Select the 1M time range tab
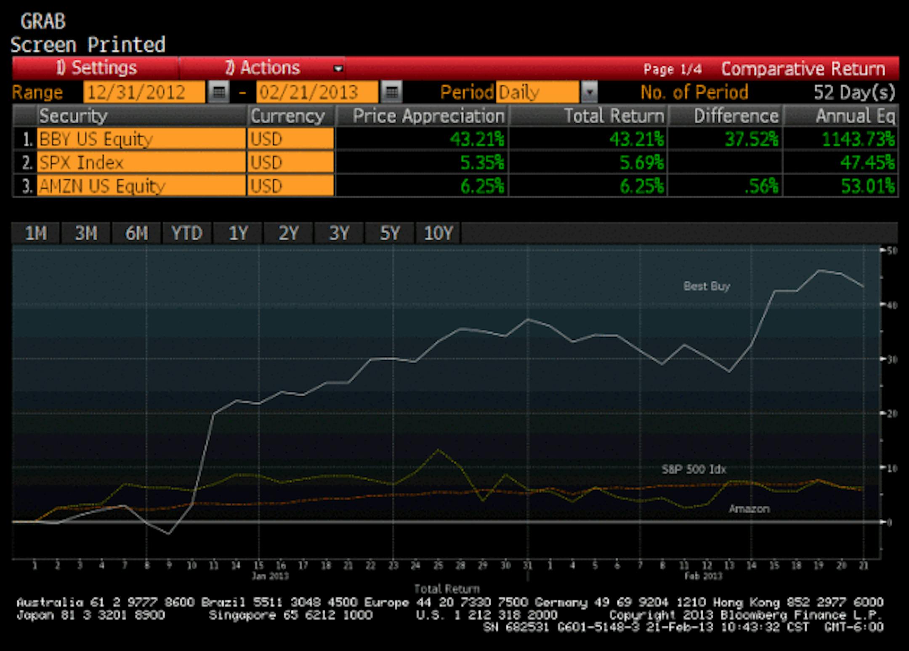Screen dimensions: 909x651 36,233
